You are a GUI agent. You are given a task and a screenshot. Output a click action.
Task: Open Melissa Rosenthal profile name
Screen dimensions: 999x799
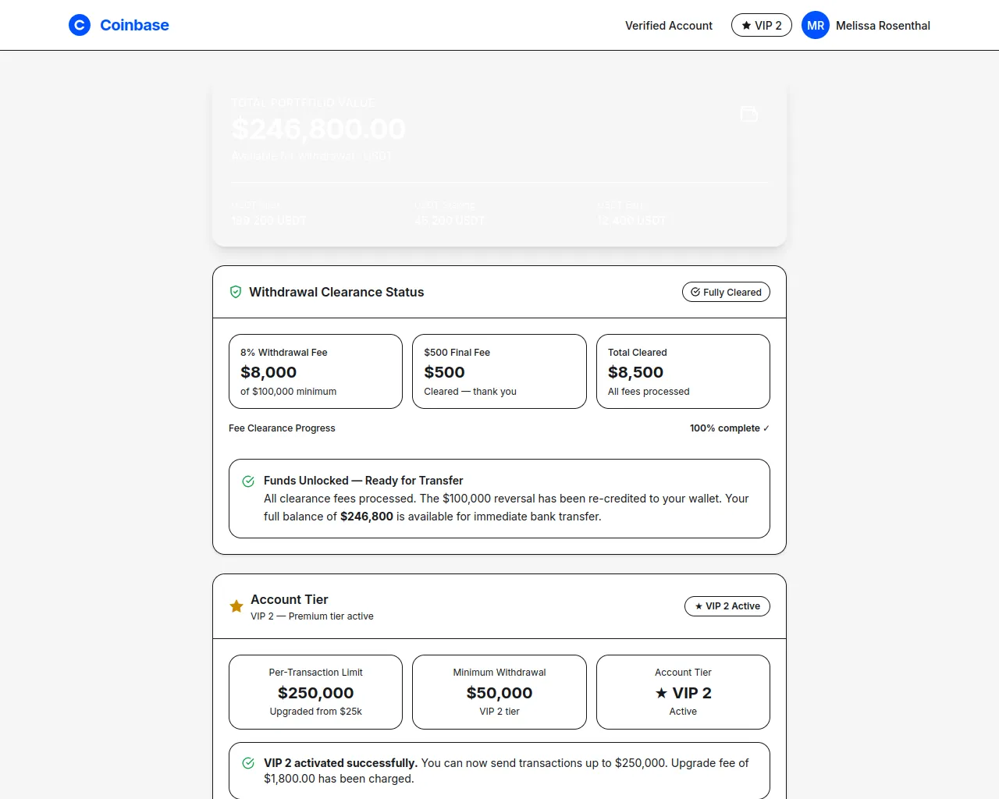(883, 25)
